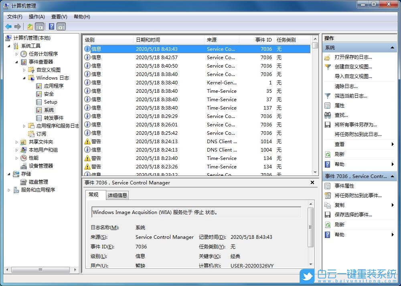
Task: Click the Help question-mark toolbar icon
Action: [x=51, y=26]
